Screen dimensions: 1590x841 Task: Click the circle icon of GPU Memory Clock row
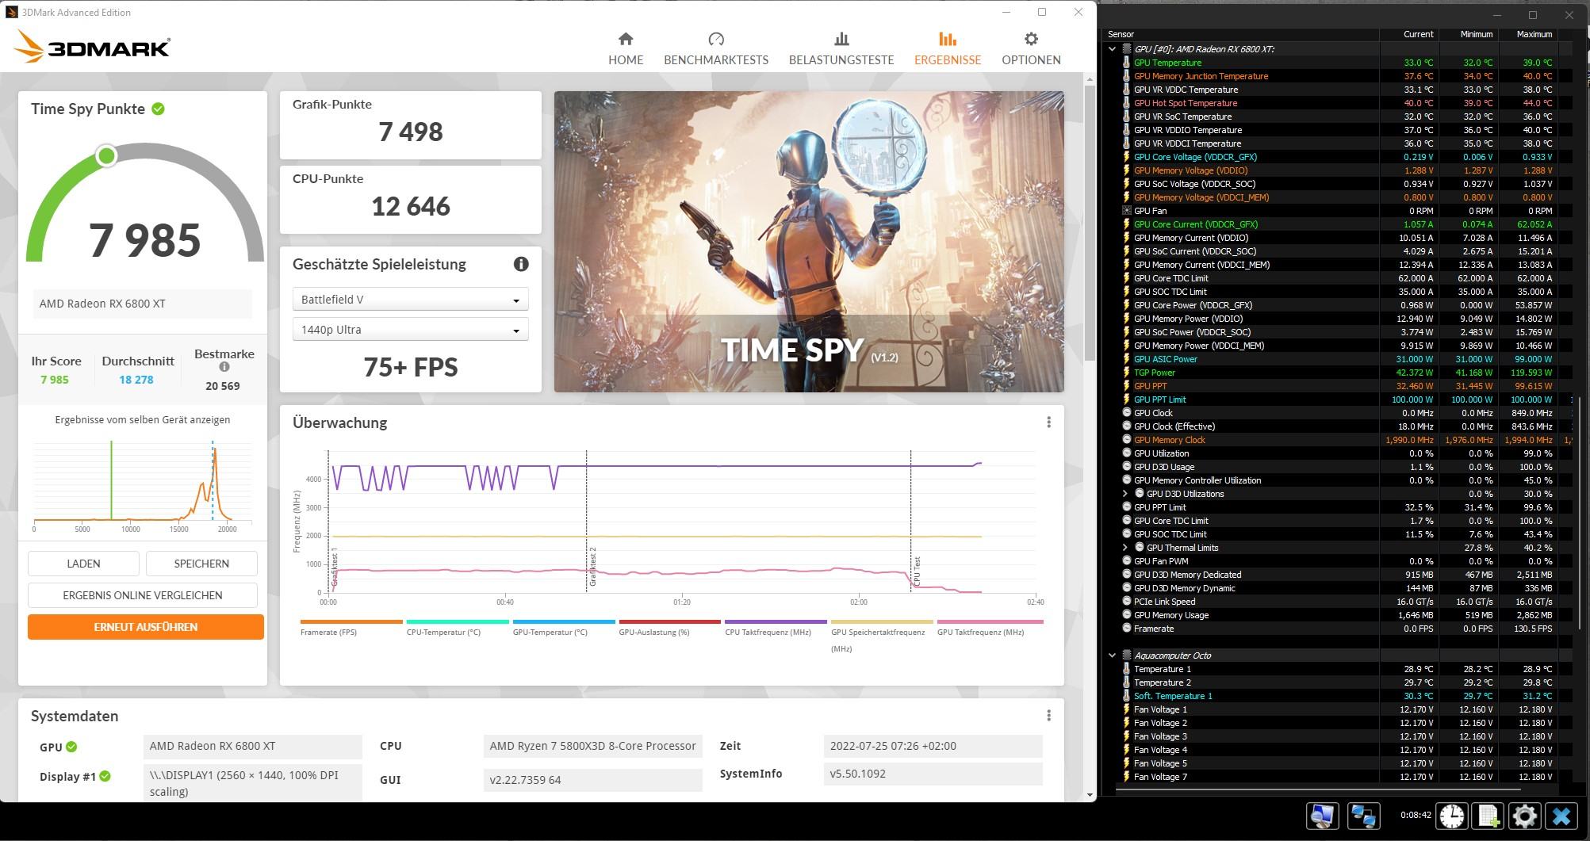point(1126,440)
